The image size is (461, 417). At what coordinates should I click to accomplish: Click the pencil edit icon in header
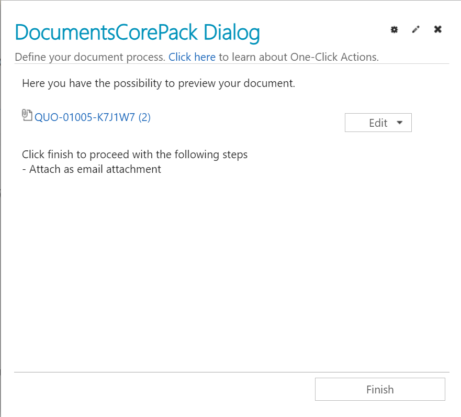[x=415, y=29]
